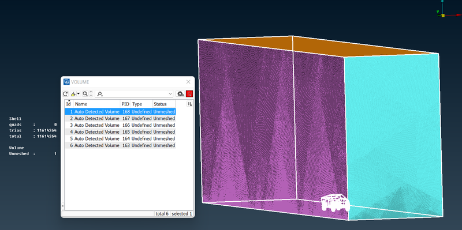Select volume row with PID 163
Viewport: 462px width, 230px height.
120,146
